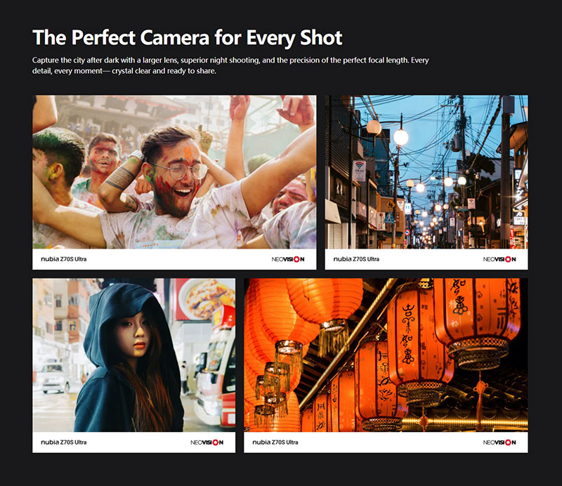Select the nubia Z70S Ultra label below hooded girl
The height and width of the screenshot is (486, 562).
(x=64, y=442)
